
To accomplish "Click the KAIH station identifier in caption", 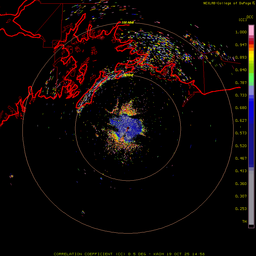I will coord(158,254).
